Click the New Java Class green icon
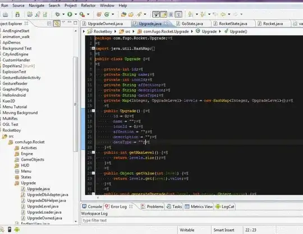 click(107, 14)
